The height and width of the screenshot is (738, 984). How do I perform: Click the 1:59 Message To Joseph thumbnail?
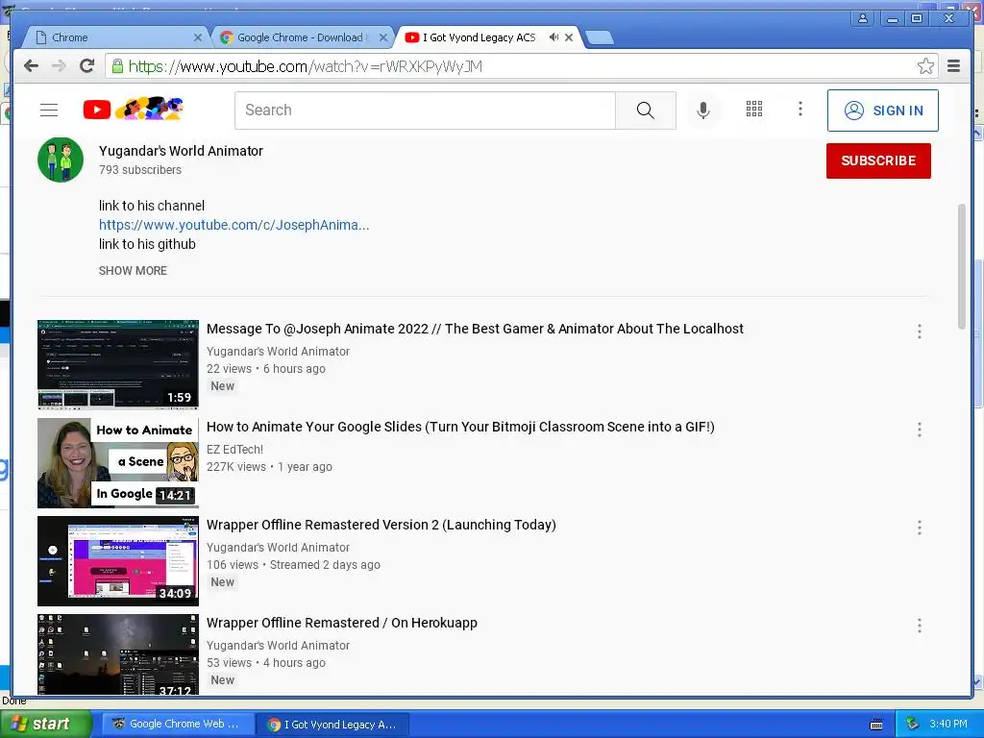coord(118,364)
